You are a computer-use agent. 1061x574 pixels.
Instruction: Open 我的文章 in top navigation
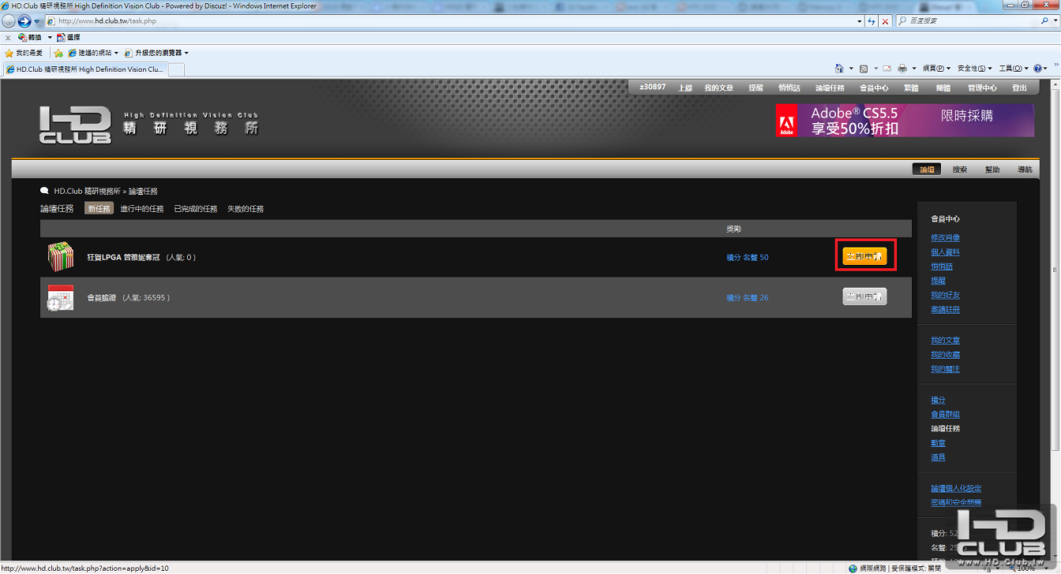719,88
